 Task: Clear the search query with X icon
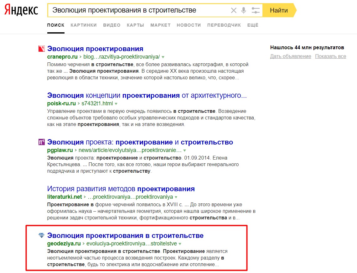[x=234, y=10]
